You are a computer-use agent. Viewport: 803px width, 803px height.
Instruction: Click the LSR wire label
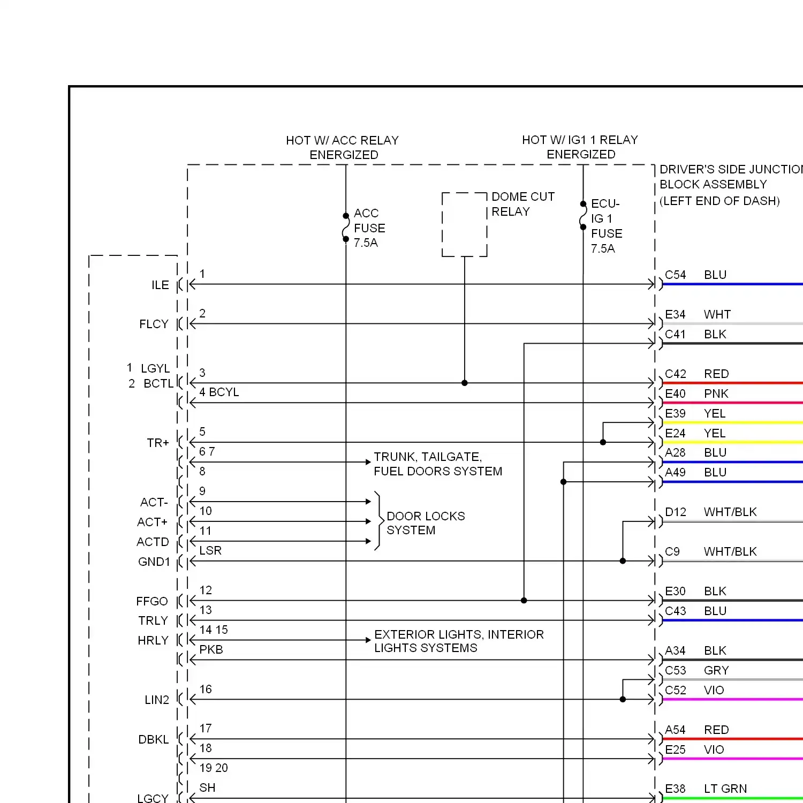(x=210, y=550)
